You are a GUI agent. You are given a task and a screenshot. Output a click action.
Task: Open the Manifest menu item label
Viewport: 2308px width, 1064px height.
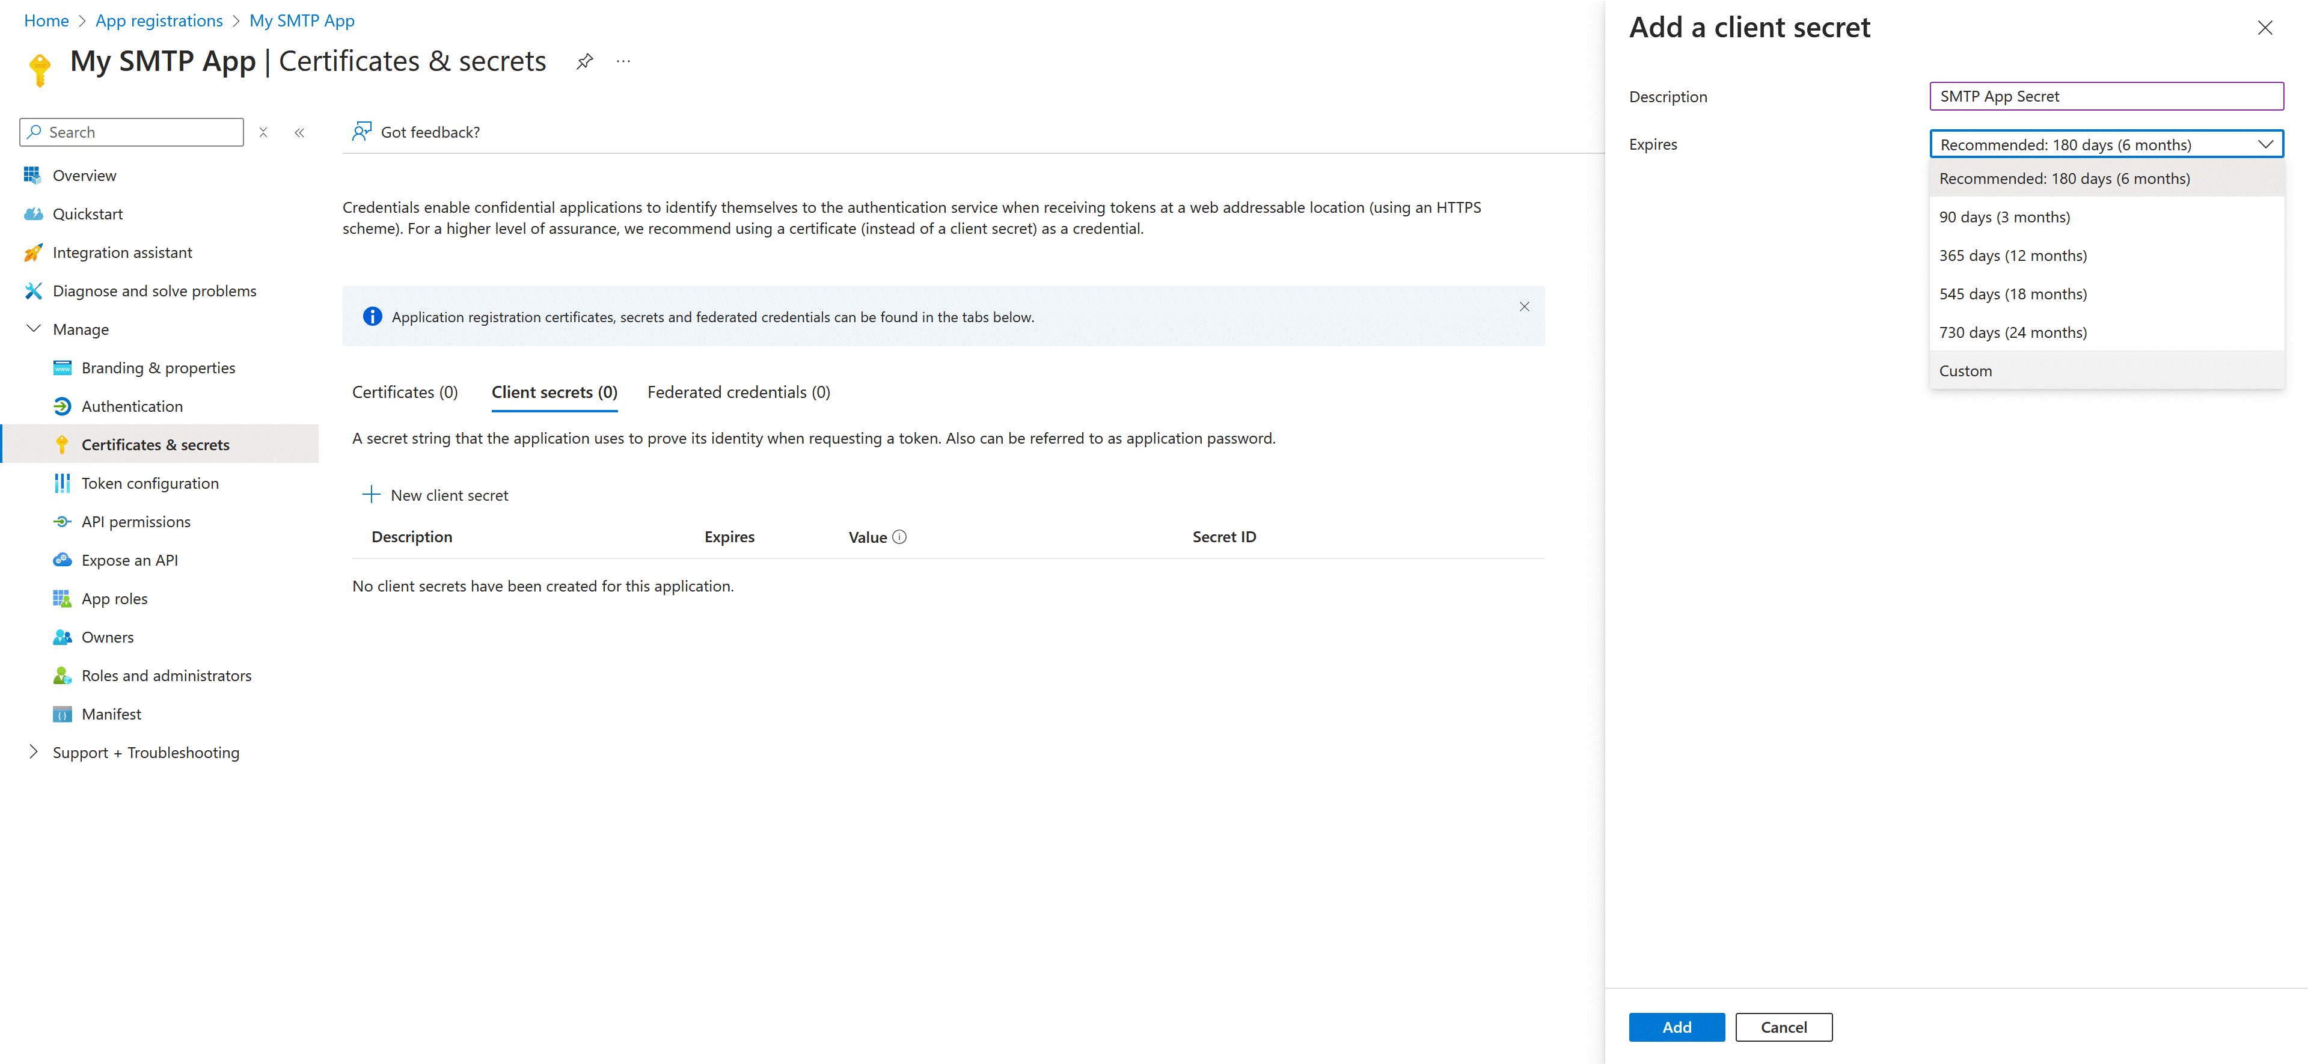111,715
